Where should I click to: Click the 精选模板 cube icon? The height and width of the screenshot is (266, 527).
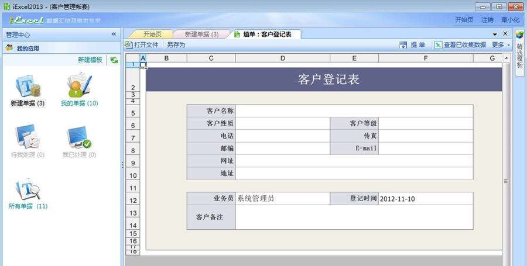[520, 34]
